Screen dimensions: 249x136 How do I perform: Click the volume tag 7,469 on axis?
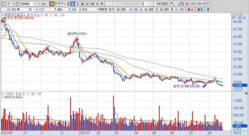(x=240, y=126)
